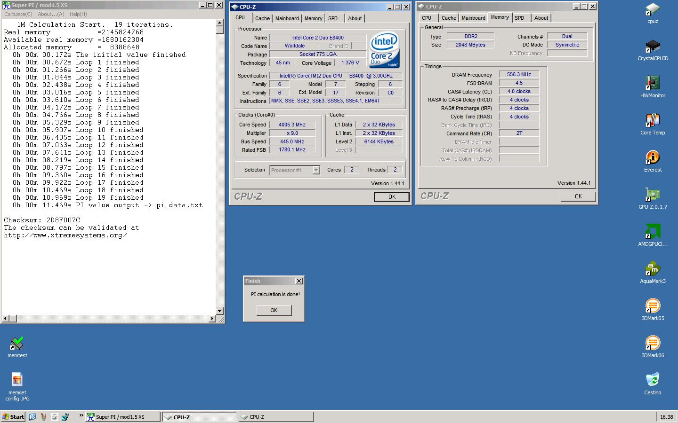678x423 pixels.
Task: Click Super PI horizontal scrollbar right arrow
Action: pyautogui.click(x=212, y=319)
